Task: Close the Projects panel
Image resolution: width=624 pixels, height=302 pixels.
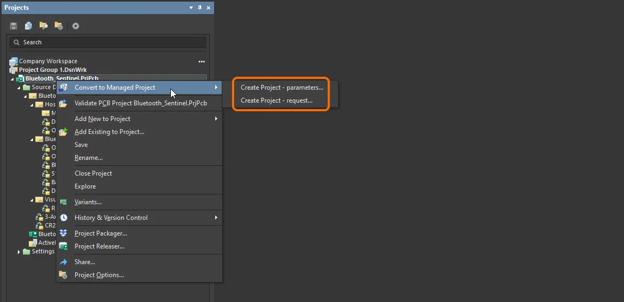Action: tap(208, 8)
